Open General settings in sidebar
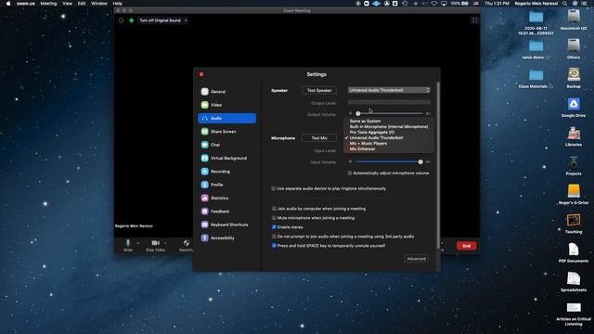The image size is (594, 334). [x=226, y=92]
